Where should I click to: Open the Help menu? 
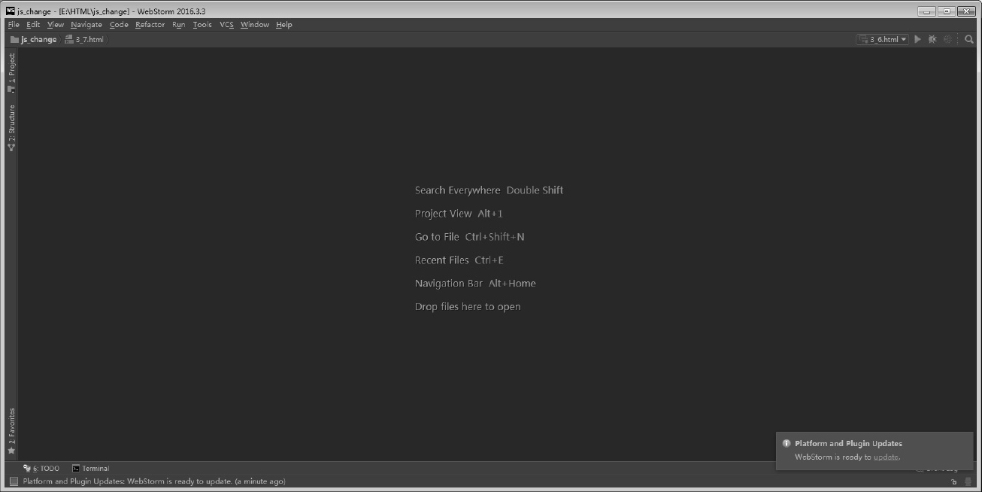click(283, 25)
